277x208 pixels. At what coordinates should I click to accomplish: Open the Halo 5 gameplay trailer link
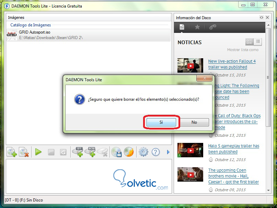pos(234,149)
